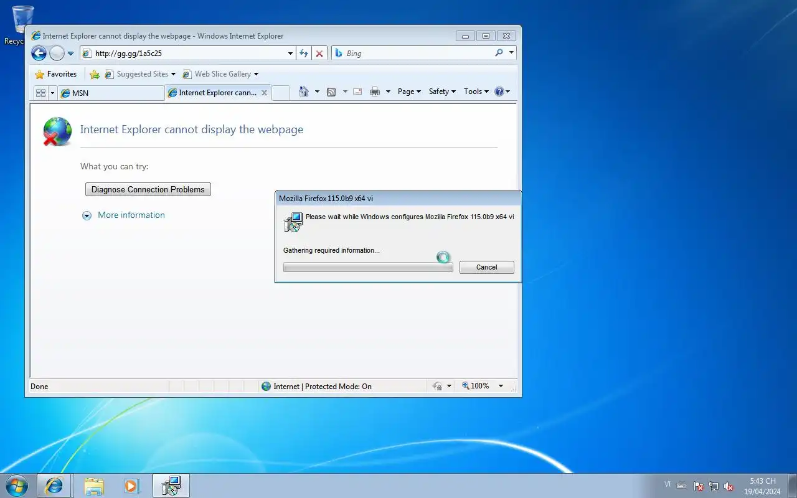Open the Recent Pages dropdown arrow
This screenshot has width=797, height=498.
[x=70, y=54]
